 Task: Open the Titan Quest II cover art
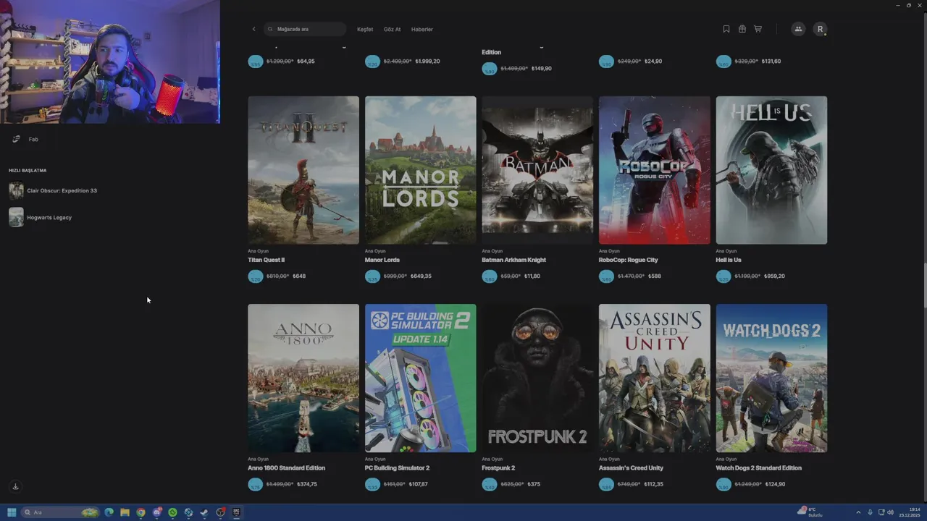coord(303,170)
